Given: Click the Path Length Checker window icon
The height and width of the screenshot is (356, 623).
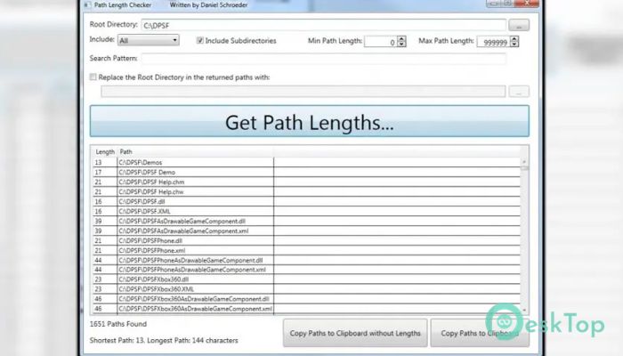Looking at the screenshot, I should (87, 5).
